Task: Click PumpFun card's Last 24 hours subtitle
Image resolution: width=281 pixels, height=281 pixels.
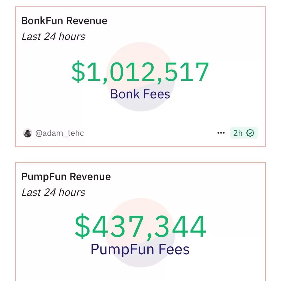Action: (x=53, y=192)
